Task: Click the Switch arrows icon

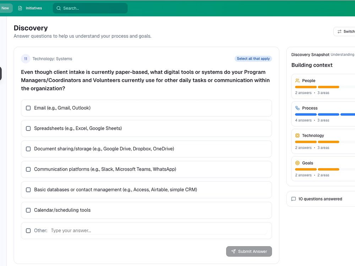Action: click(x=339, y=32)
